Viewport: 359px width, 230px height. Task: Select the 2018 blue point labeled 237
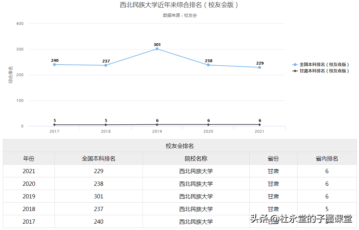pyautogui.click(x=105, y=65)
